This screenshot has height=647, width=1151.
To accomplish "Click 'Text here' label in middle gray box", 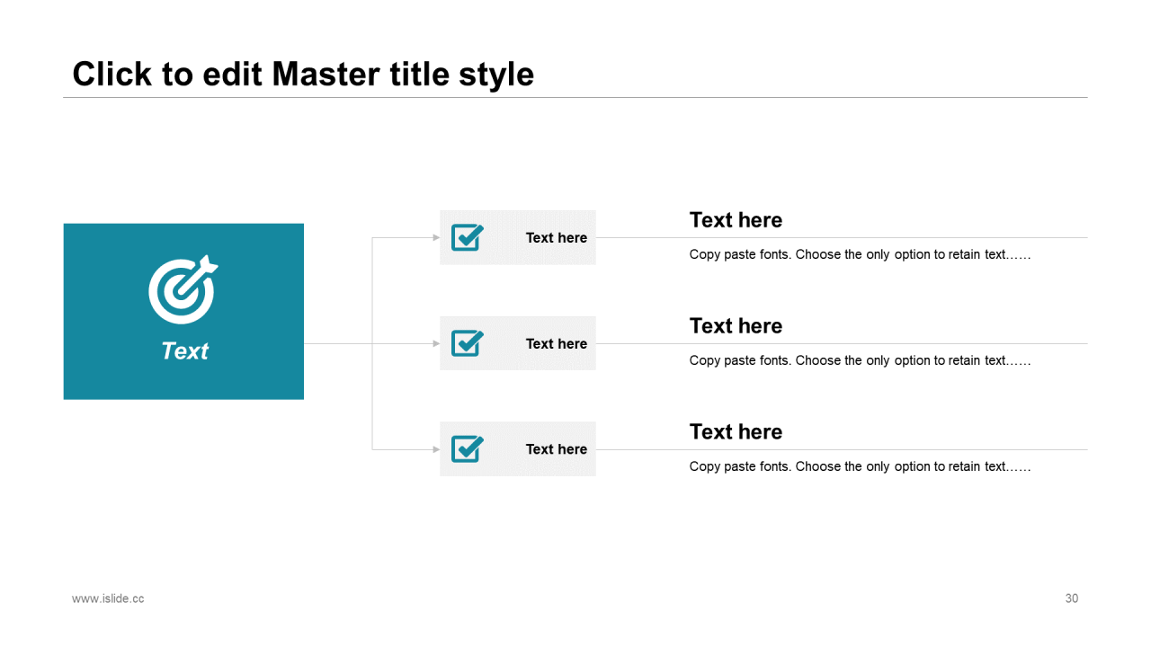I will tap(556, 344).
